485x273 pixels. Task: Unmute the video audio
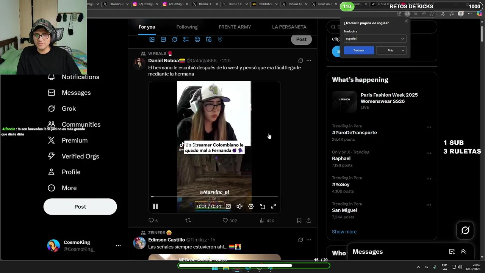tap(239, 206)
